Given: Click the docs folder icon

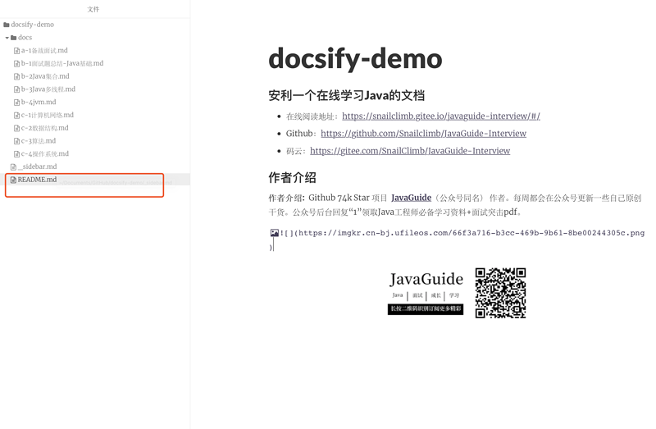Looking at the screenshot, I should pyautogui.click(x=14, y=38).
